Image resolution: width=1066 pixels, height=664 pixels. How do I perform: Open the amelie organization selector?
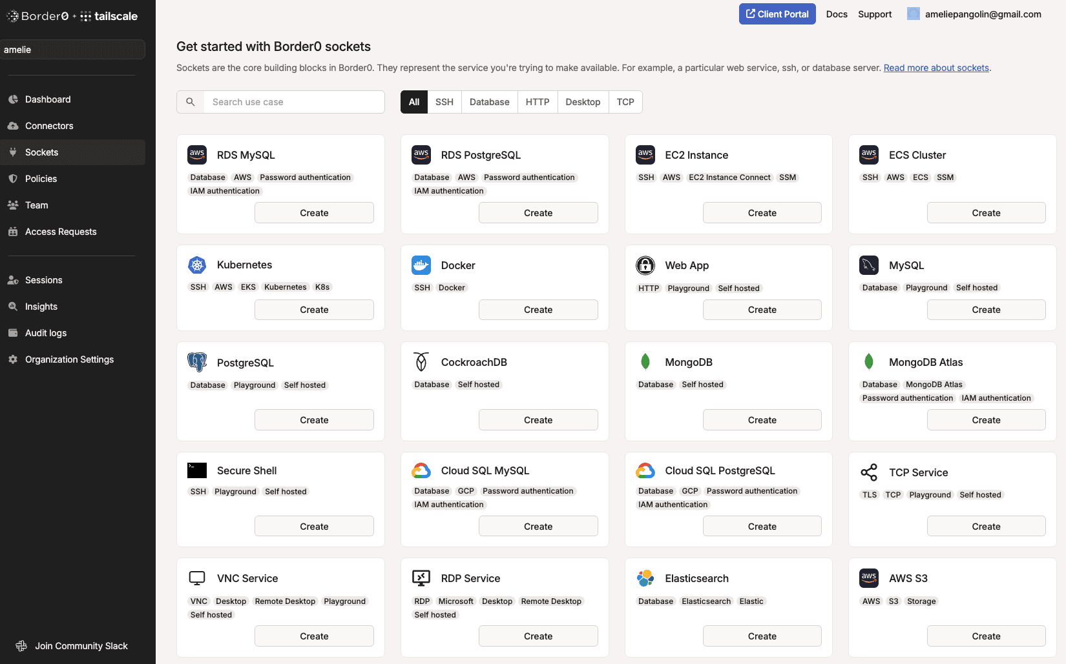pos(72,50)
